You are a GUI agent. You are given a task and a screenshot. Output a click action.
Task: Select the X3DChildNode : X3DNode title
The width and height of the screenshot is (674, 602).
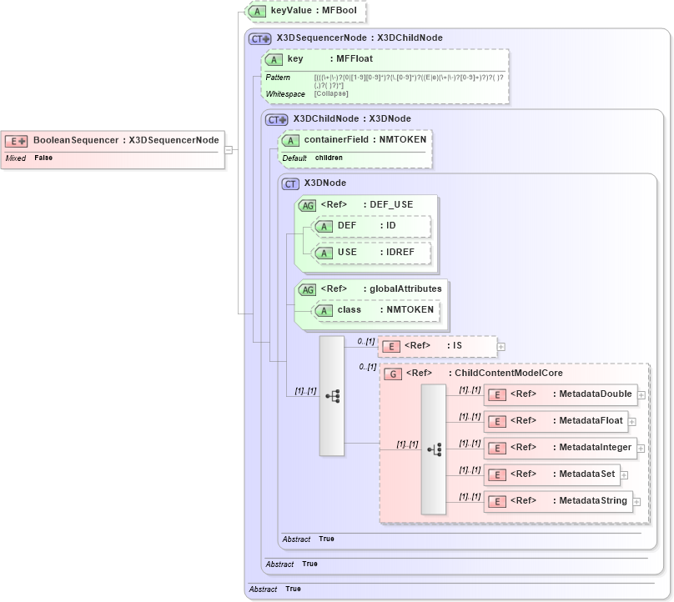point(352,118)
